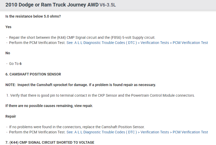Viewport: 216px width, 145px height.
Task: Click 'Verification Tests' link in the Repair section
Action: tap(154, 132)
